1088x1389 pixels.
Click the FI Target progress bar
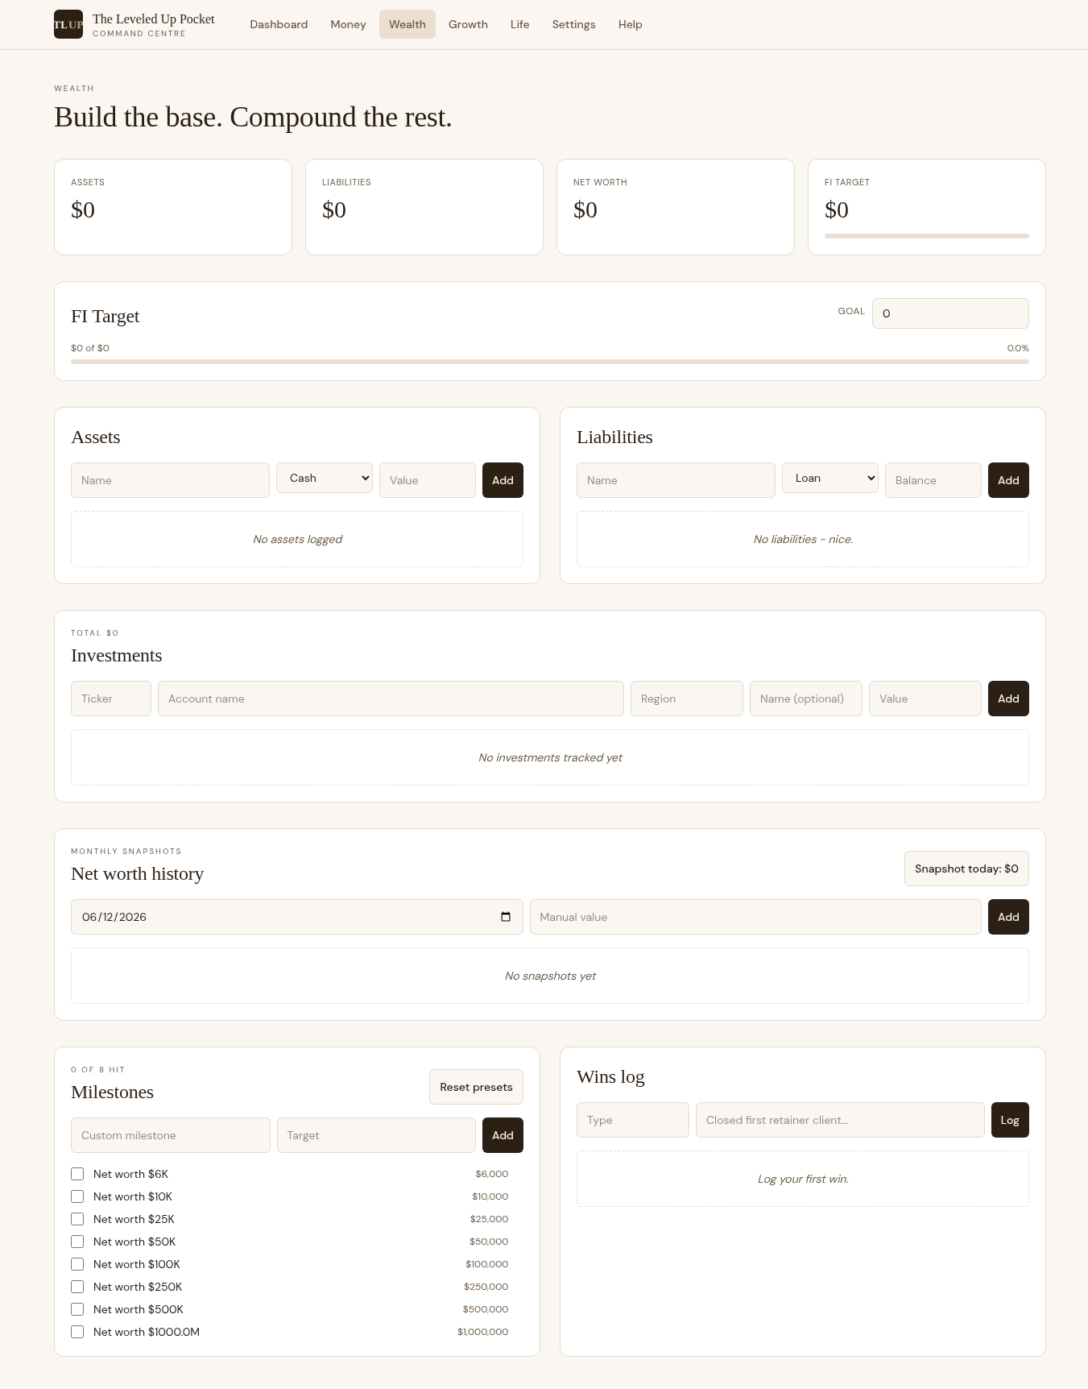click(x=550, y=362)
